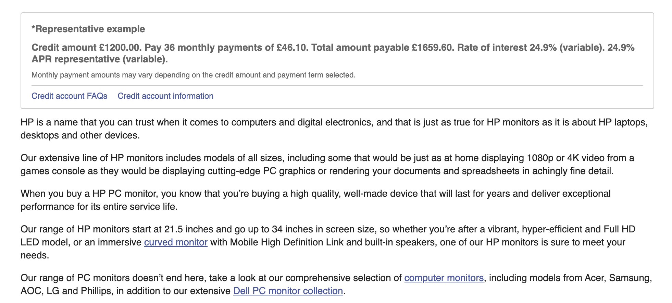Click 'performance for its entire service life' line
Viewport: 672px width, 303px height.
click(99, 207)
